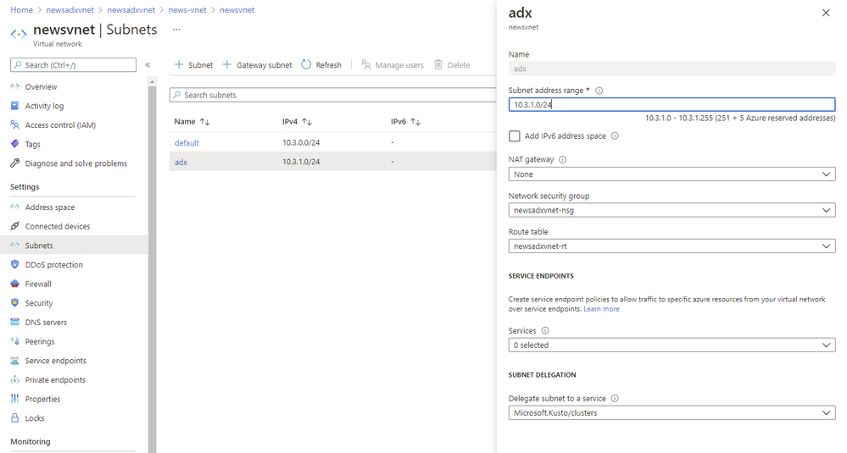Open the default subnet link
Screen dimensions: 847x453
coord(187,142)
